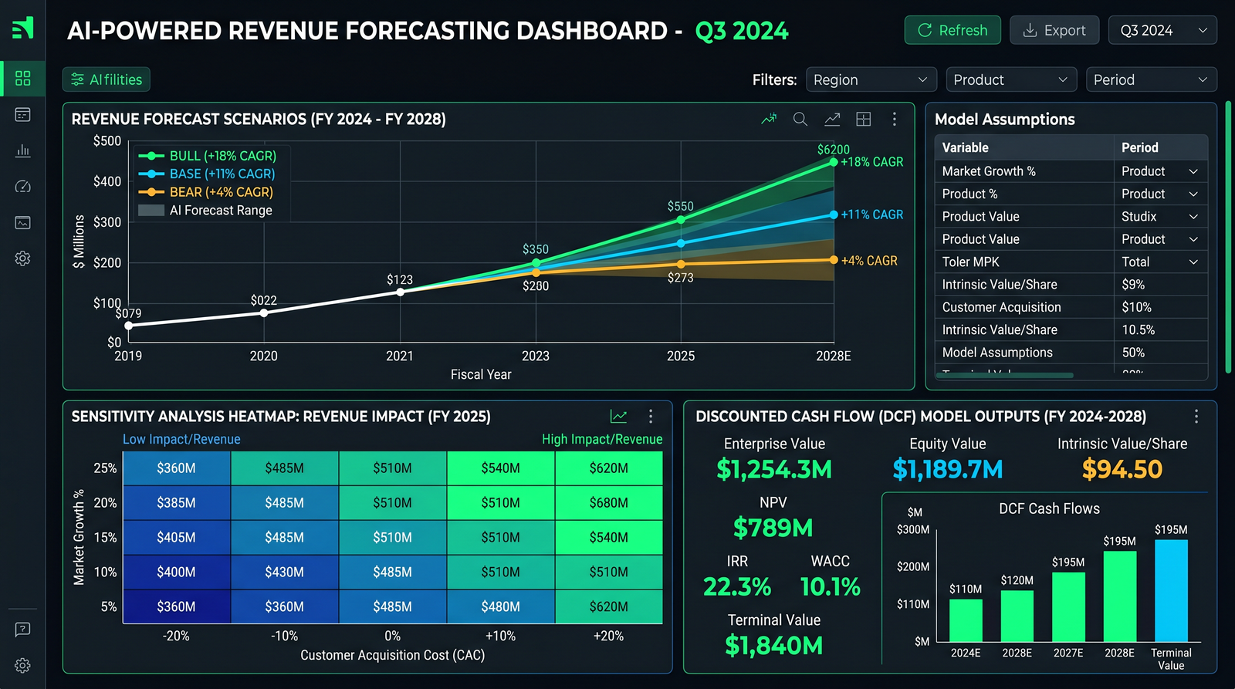Click the Terminal Value $1,840M figure
The height and width of the screenshot is (689, 1235).
pos(774,646)
